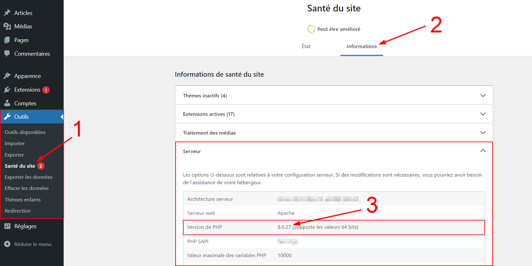Image resolution: width=532 pixels, height=266 pixels.
Task: Switch to the État tab
Action: coord(306,46)
